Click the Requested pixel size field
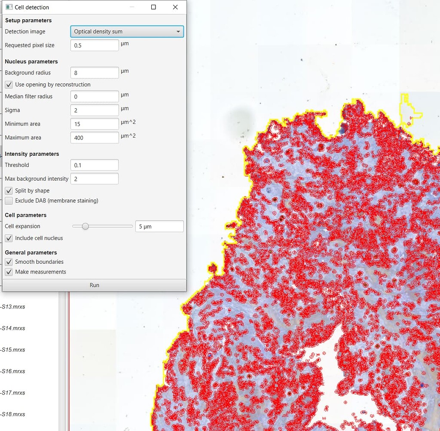This screenshot has height=431, width=440. [x=94, y=45]
